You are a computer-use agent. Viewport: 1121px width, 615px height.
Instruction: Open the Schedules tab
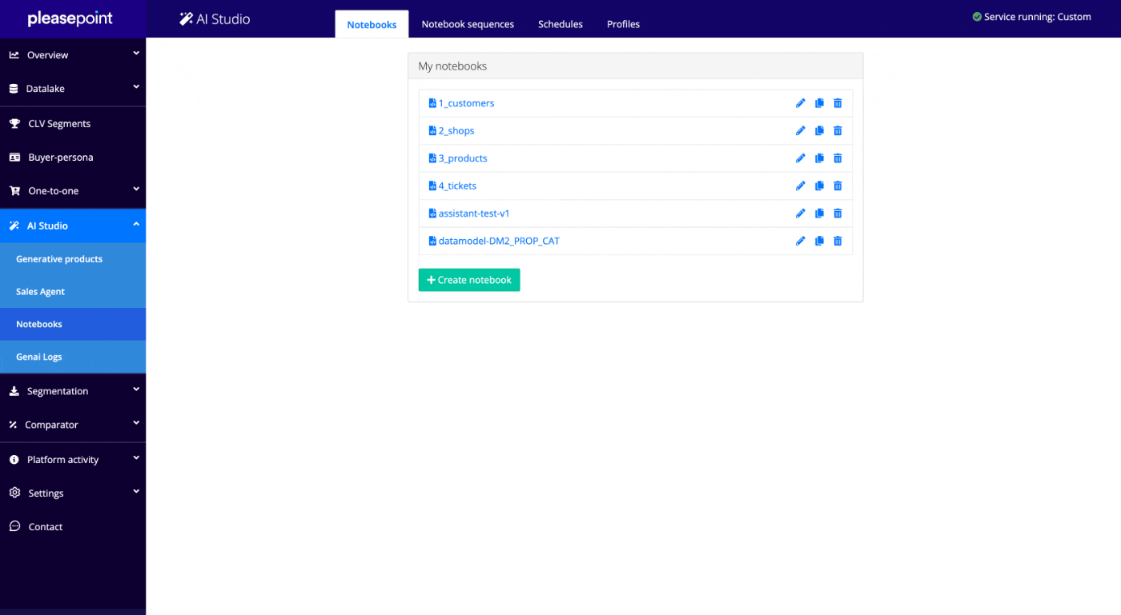(x=560, y=24)
